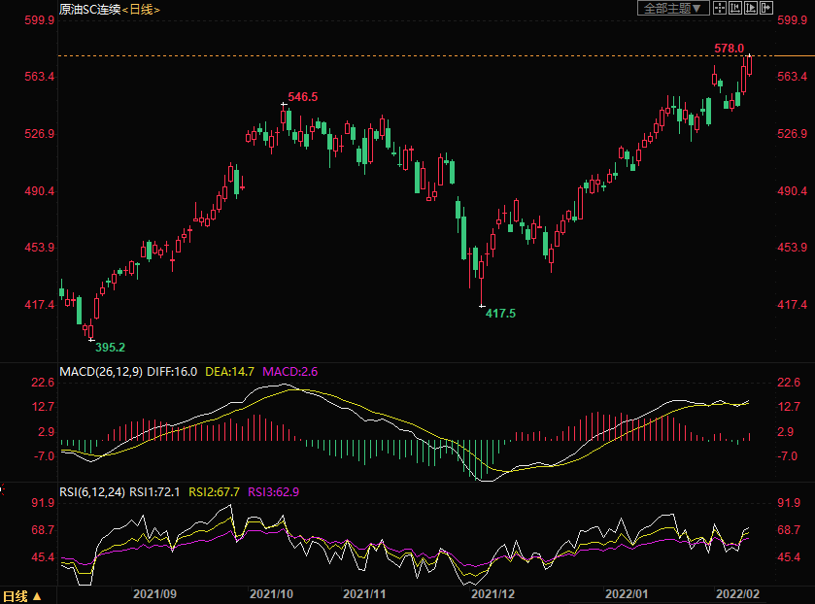Click the export/exit arrow icon
815x604 pixels.
point(767,9)
